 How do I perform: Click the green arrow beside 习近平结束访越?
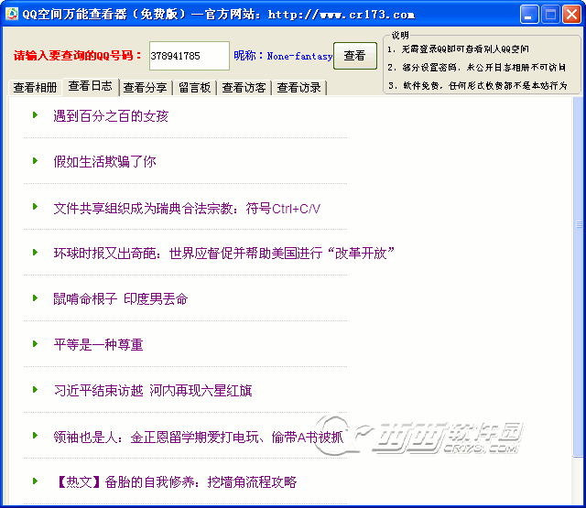click(x=35, y=390)
